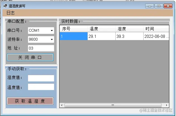This screenshot has width=176, height=116.
Task: Select the 序号 column header
Action: pos(74,29)
